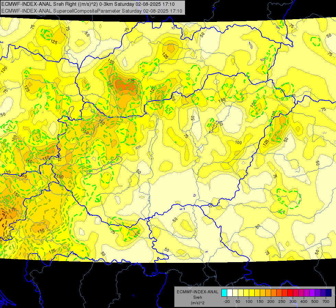This screenshot has height=308, width=336.
Task: Click the Sreh label in the legend
Action: click(198, 297)
